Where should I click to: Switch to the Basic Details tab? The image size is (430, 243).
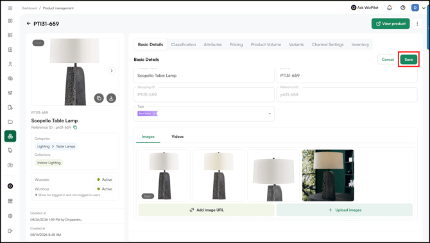click(150, 44)
